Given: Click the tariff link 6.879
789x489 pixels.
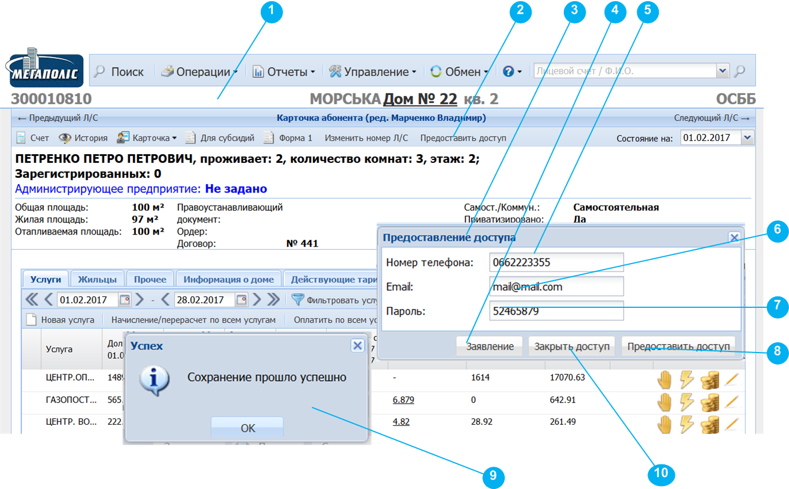Looking at the screenshot, I should coord(403,400).
